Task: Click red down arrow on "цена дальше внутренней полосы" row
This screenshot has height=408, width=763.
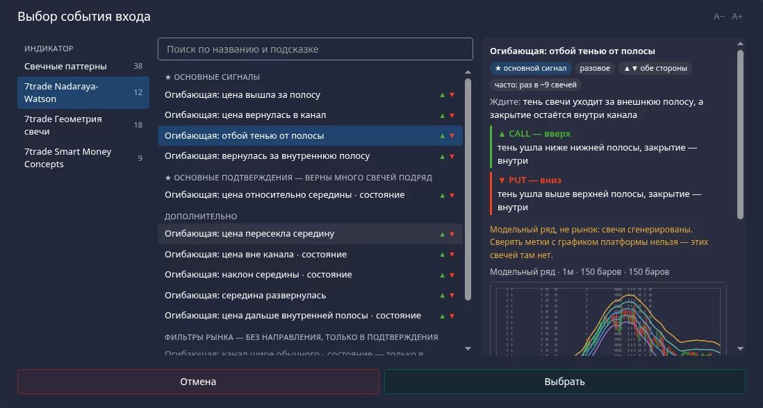Action: [452, 316]
